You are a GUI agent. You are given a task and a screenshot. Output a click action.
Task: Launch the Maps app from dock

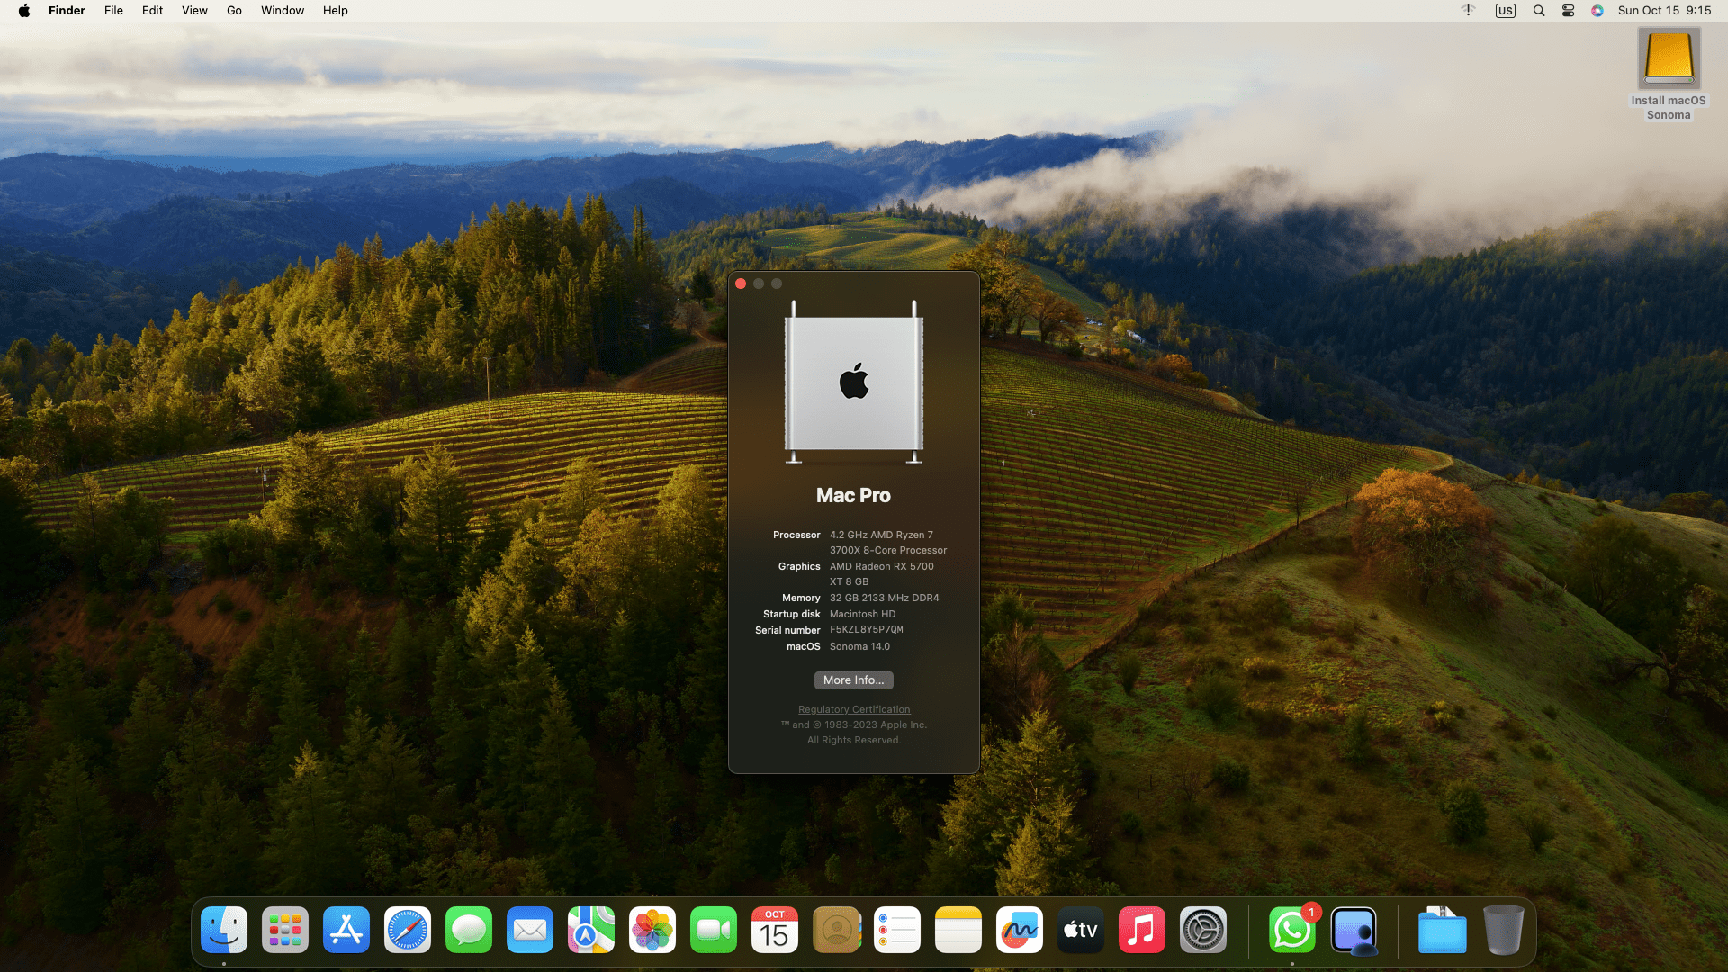pyautogui.click(x=591, y=930)
